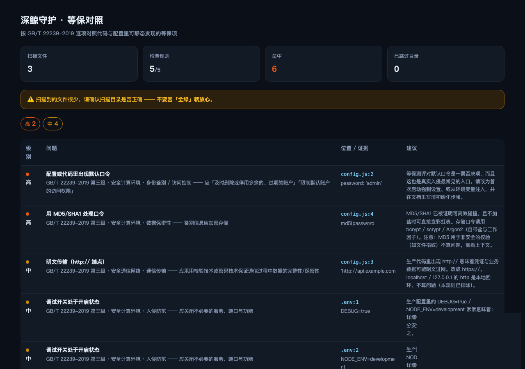Viewport: 525px width, 369px height.
Task: Select the 命中 summary card
Action: [x=324, y=64]
